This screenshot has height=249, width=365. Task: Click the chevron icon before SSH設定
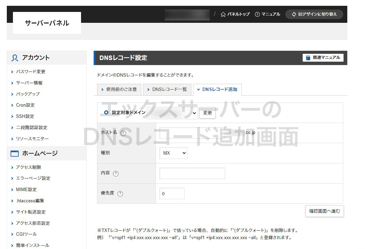point(12,116)
